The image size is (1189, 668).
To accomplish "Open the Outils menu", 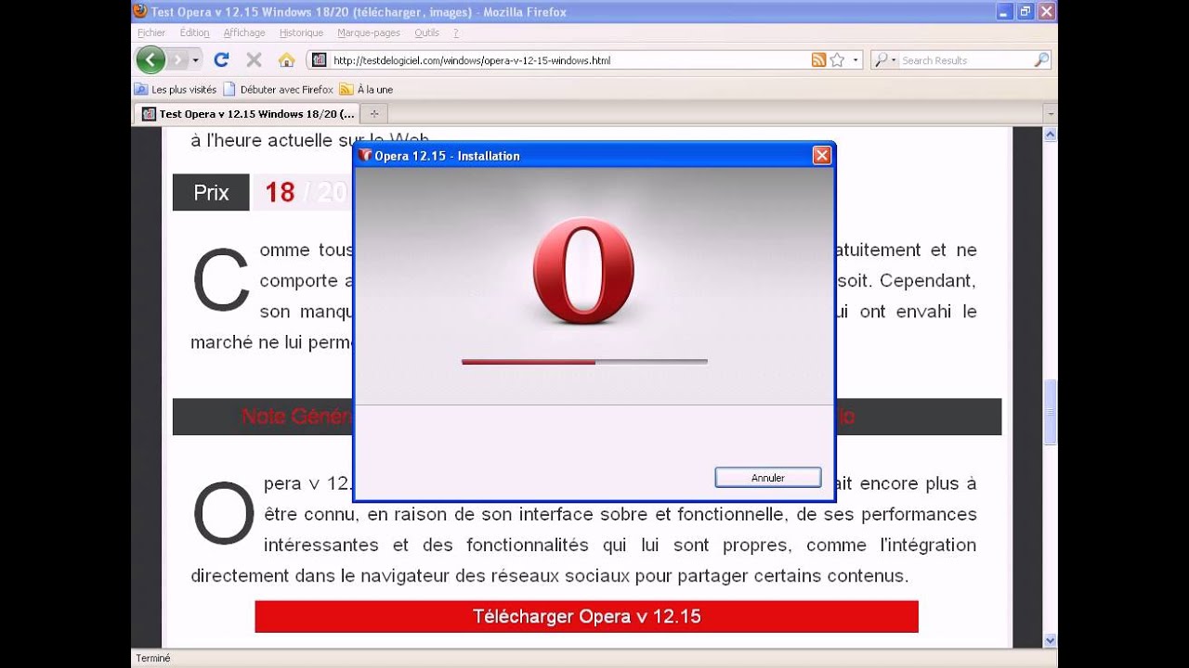I will coord(427,32).
